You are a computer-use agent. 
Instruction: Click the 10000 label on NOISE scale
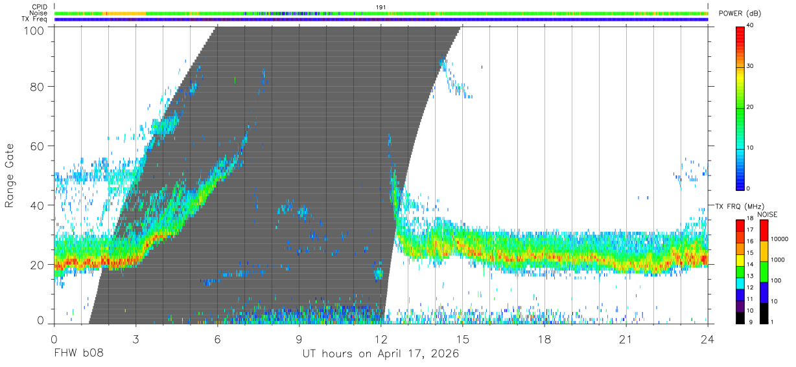778,239
